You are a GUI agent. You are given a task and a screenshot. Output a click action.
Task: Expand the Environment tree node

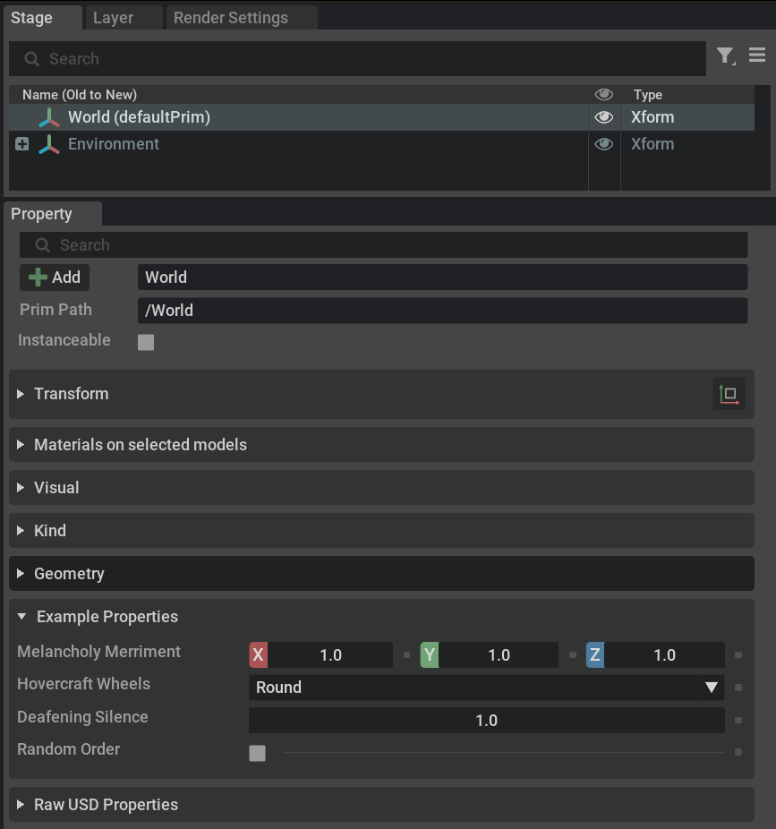(x=22, y=144)
